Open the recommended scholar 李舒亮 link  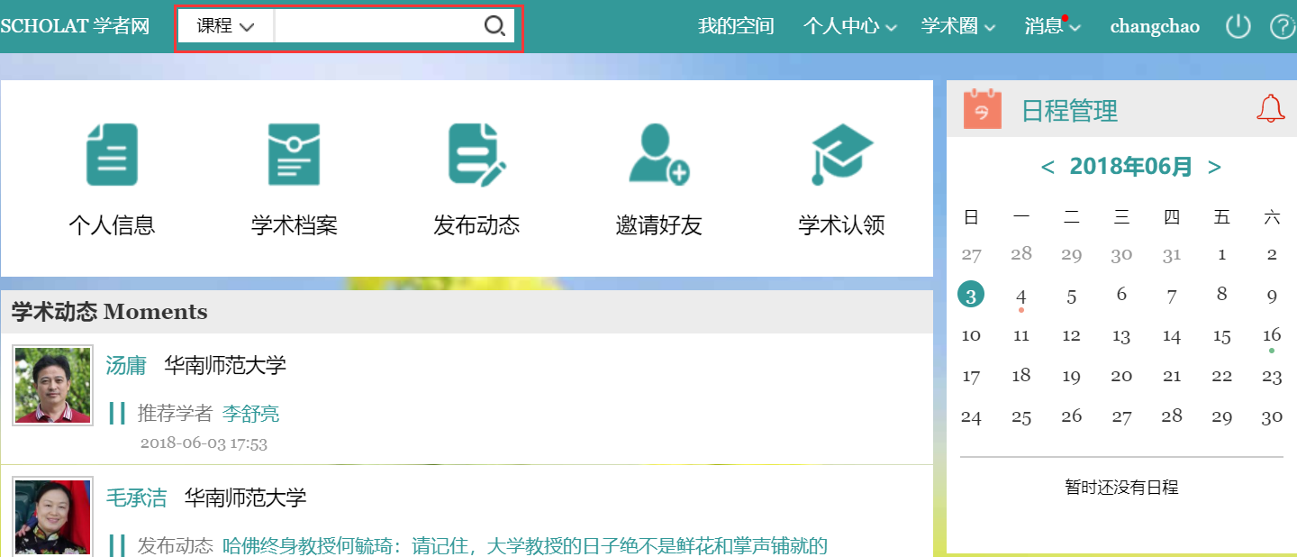point(250,414)
